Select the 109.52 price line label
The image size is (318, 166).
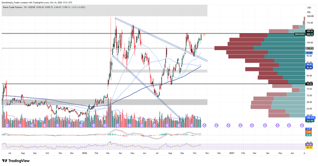(x=309, y=31)
